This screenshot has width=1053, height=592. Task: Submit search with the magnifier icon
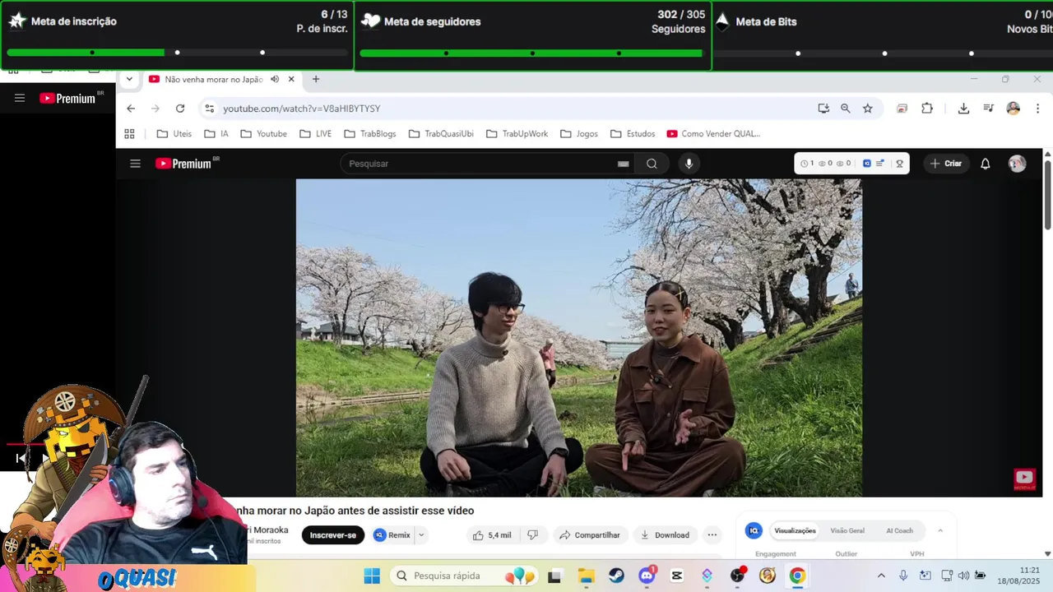click(652, 164)
